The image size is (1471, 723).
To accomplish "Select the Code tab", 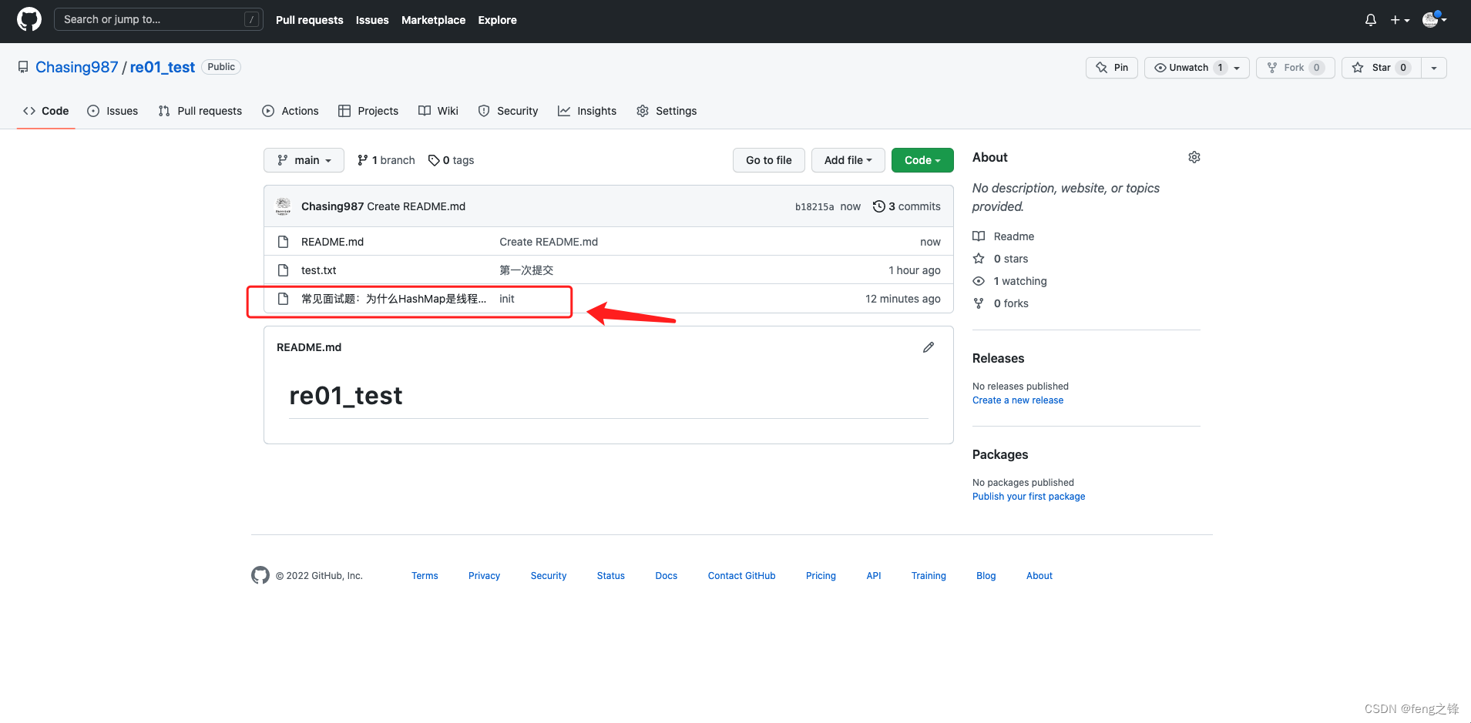I will pos(46,111).
